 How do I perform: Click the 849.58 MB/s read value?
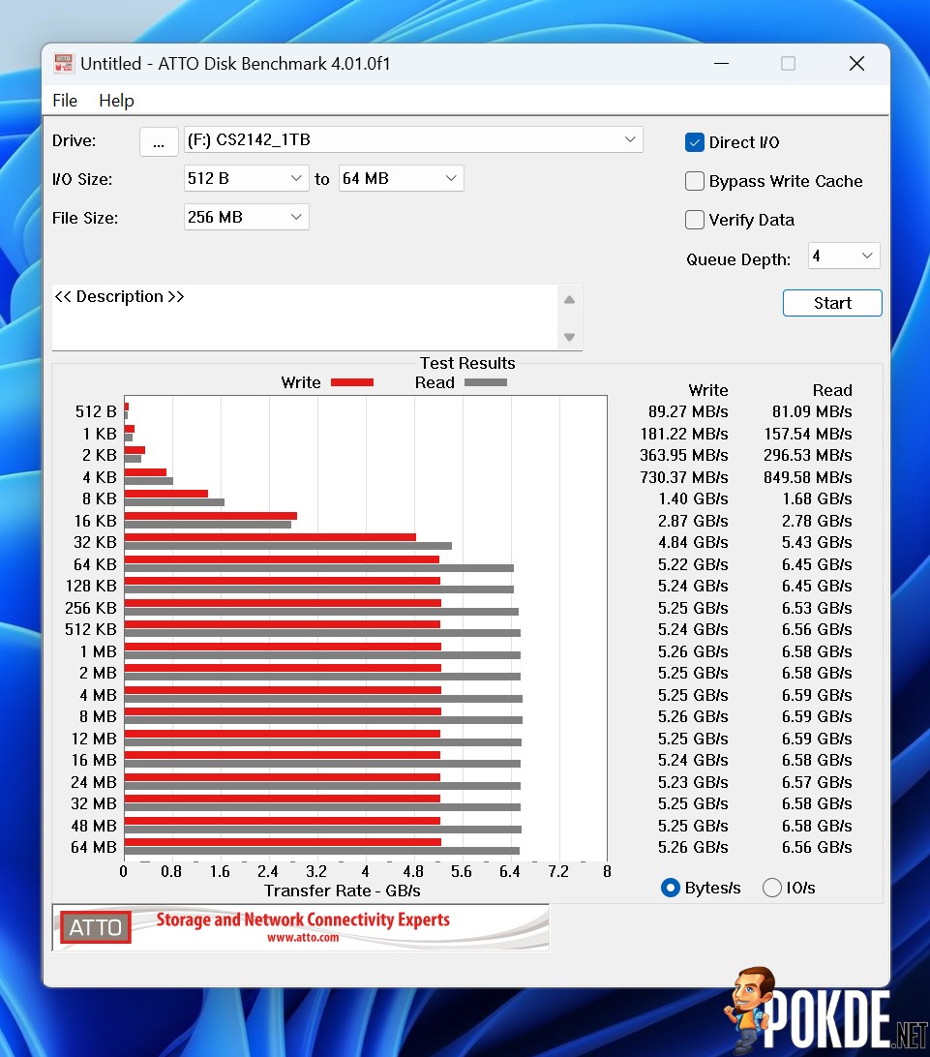coord(808,477)
